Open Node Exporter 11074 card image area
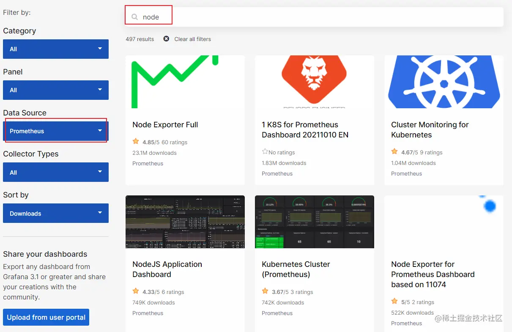512x332 pixels. 444,222
